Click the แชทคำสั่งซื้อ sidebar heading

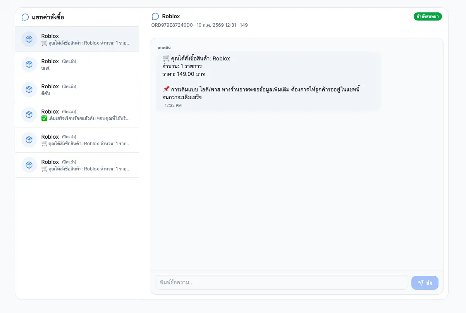tap(48, 17)
